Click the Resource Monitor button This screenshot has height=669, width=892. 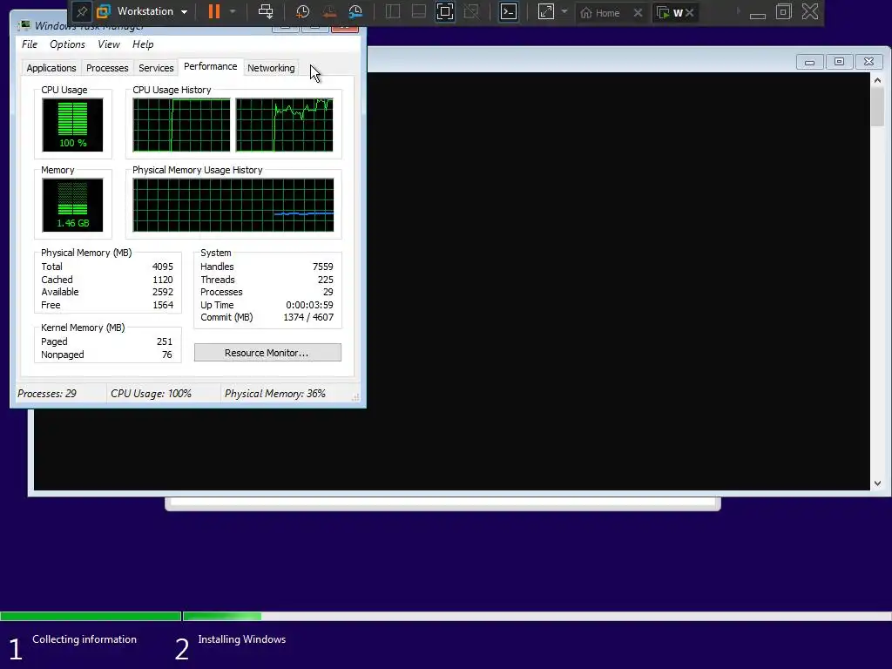point(267,353)
